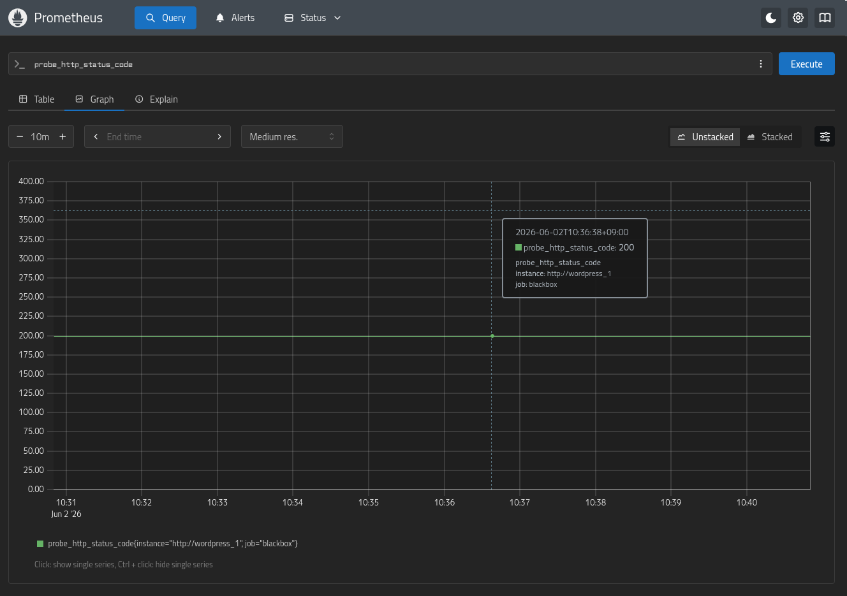Click the legend hint text about single series
The width and height of the screenshot is (847, 596).
[124, 565]
